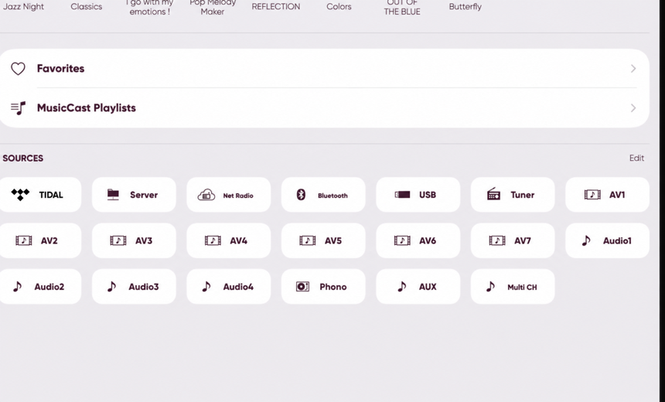Select the TIDAL source icon
The image size is (665, 402).
pos(20,195)
